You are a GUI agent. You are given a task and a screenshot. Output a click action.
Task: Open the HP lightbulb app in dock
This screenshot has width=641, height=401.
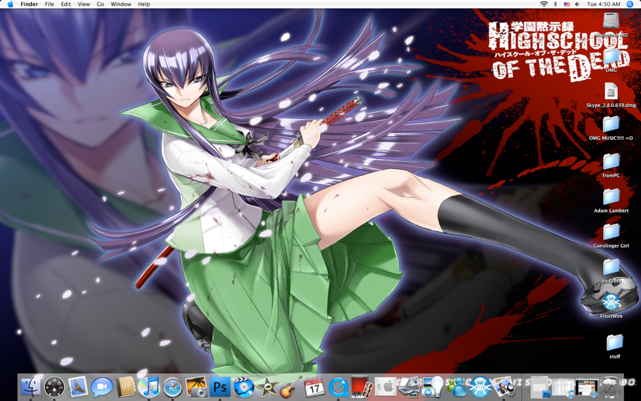point(433,387)
